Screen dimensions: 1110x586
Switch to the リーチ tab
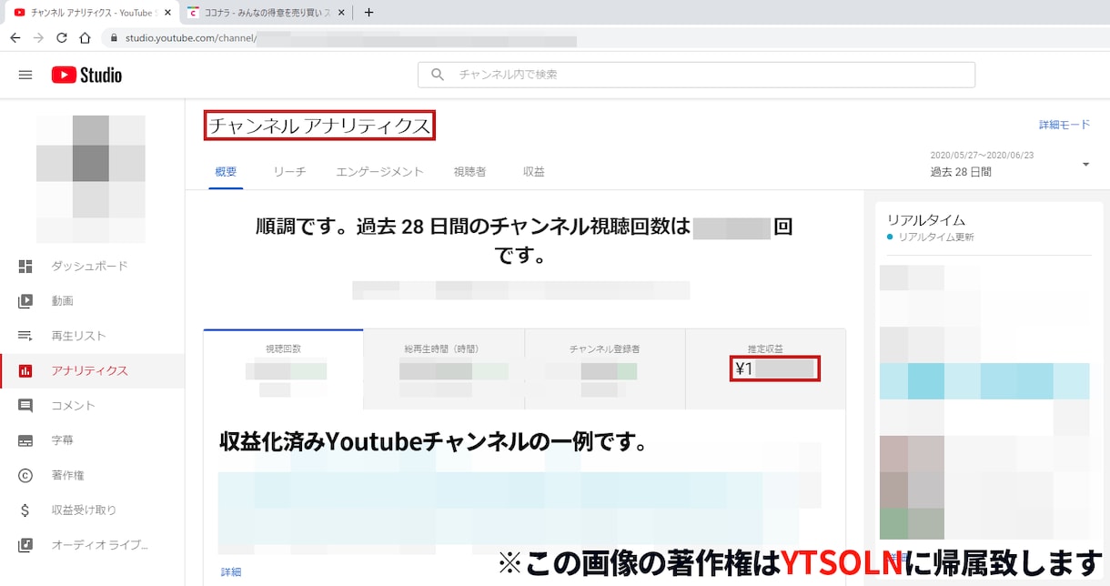click(x=289, y=171)
